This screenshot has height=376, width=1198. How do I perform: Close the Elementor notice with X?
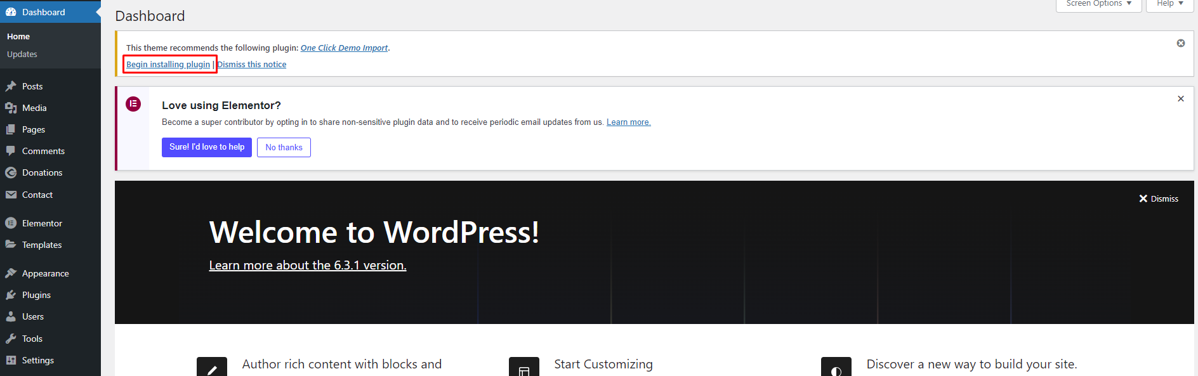click(x=1180, y=99)
